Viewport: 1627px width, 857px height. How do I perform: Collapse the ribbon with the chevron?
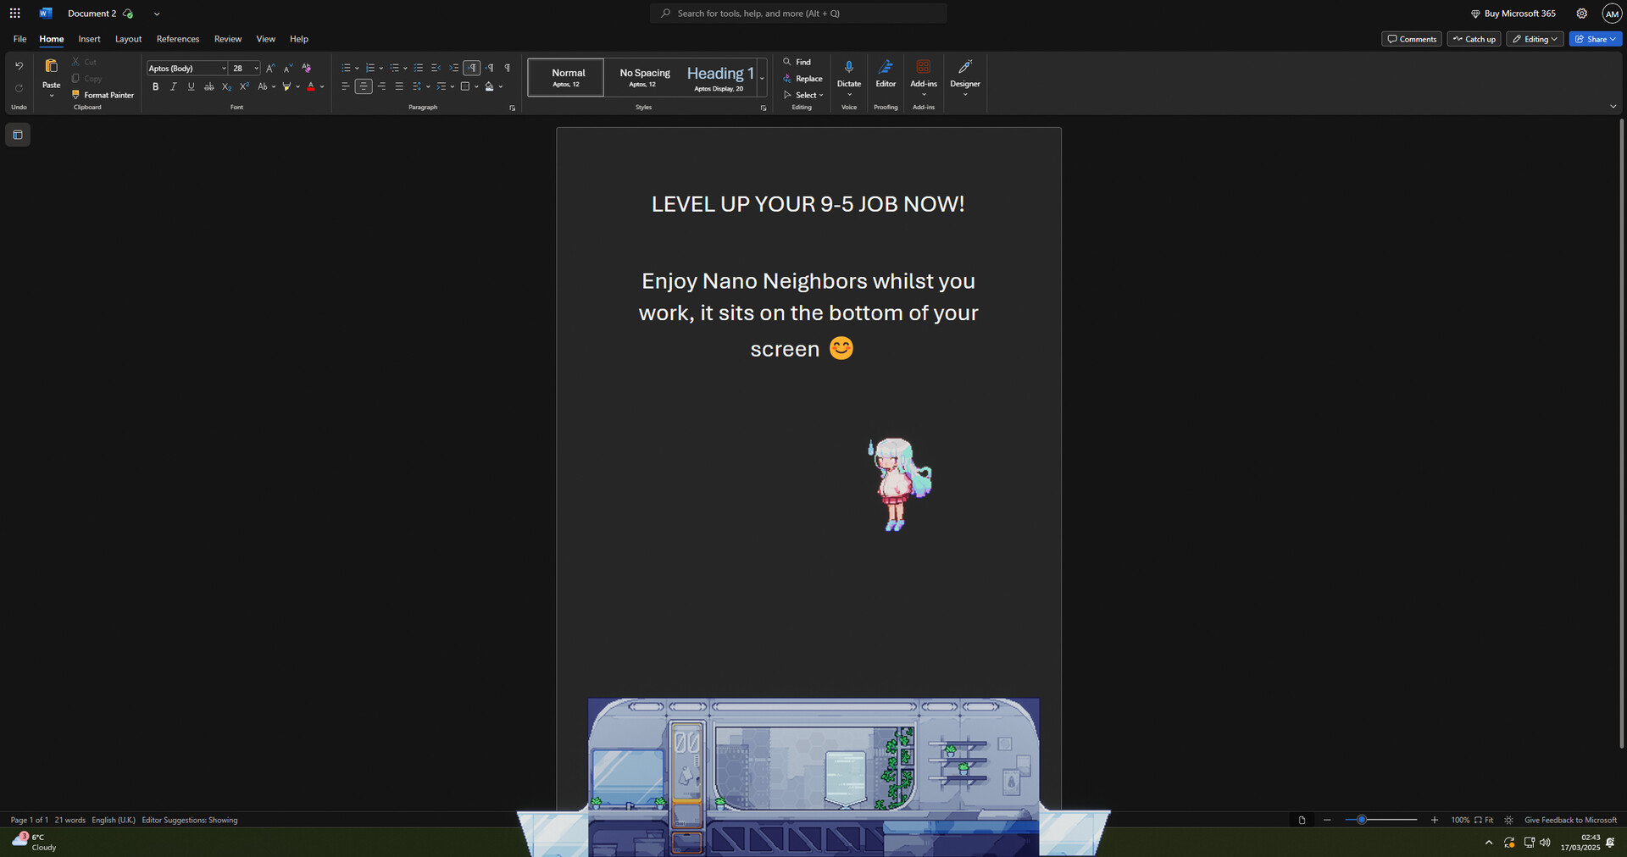(x=1613, y=107)
